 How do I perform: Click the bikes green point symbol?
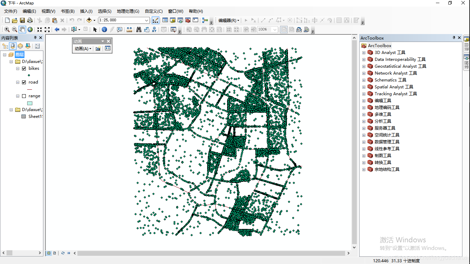pos(29,75)
